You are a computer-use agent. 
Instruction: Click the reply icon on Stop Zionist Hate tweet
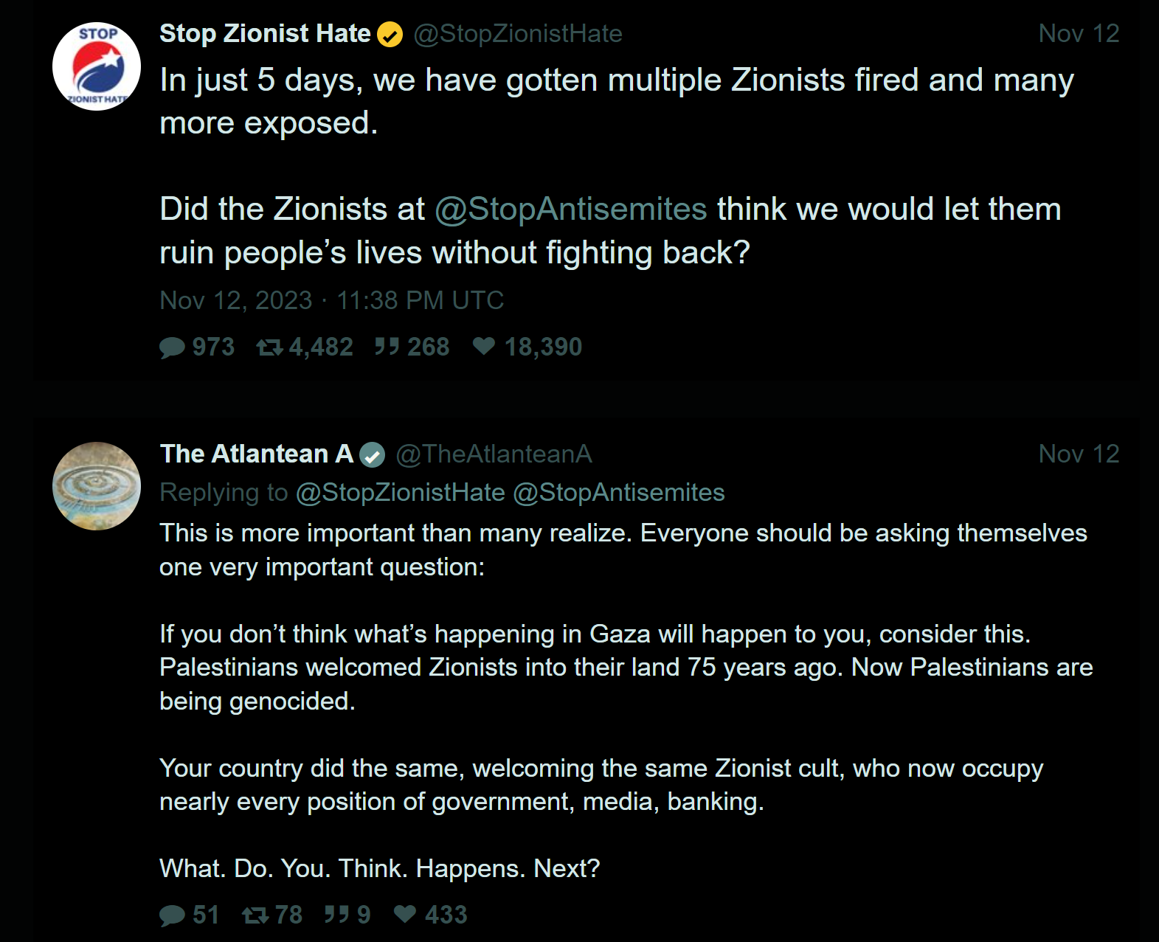tap(172, 347)
